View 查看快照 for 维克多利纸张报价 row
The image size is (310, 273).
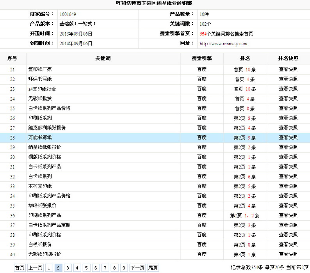(x=288, y=128)
